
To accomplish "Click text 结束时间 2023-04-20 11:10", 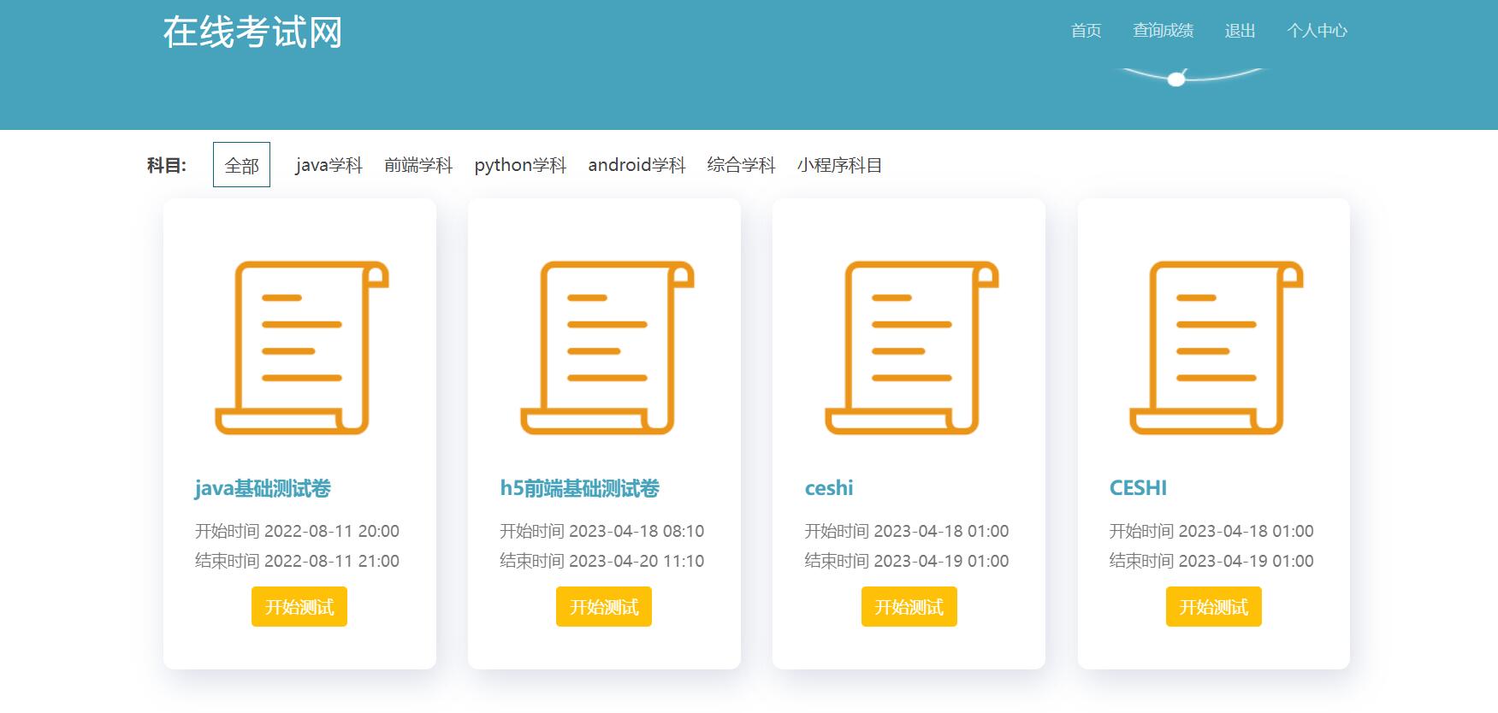I will tap(602, 561).
